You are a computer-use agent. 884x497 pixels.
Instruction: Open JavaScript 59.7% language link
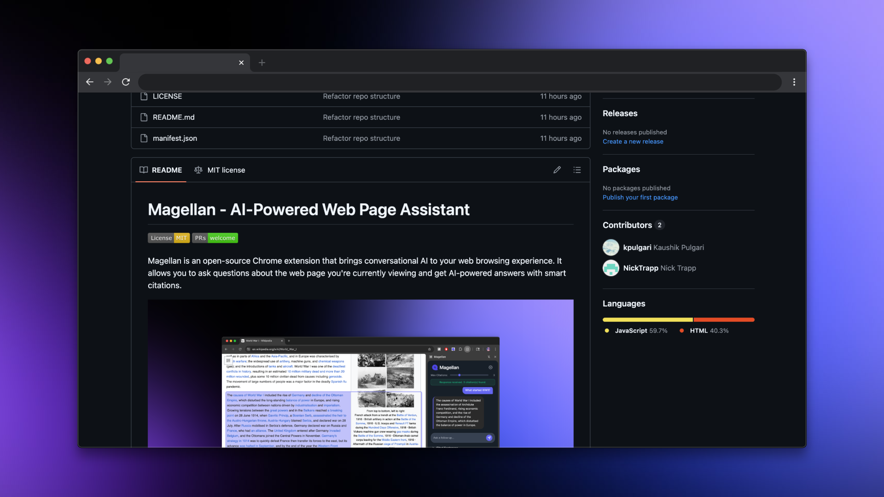pyautogui.click(x=636, y=331)
